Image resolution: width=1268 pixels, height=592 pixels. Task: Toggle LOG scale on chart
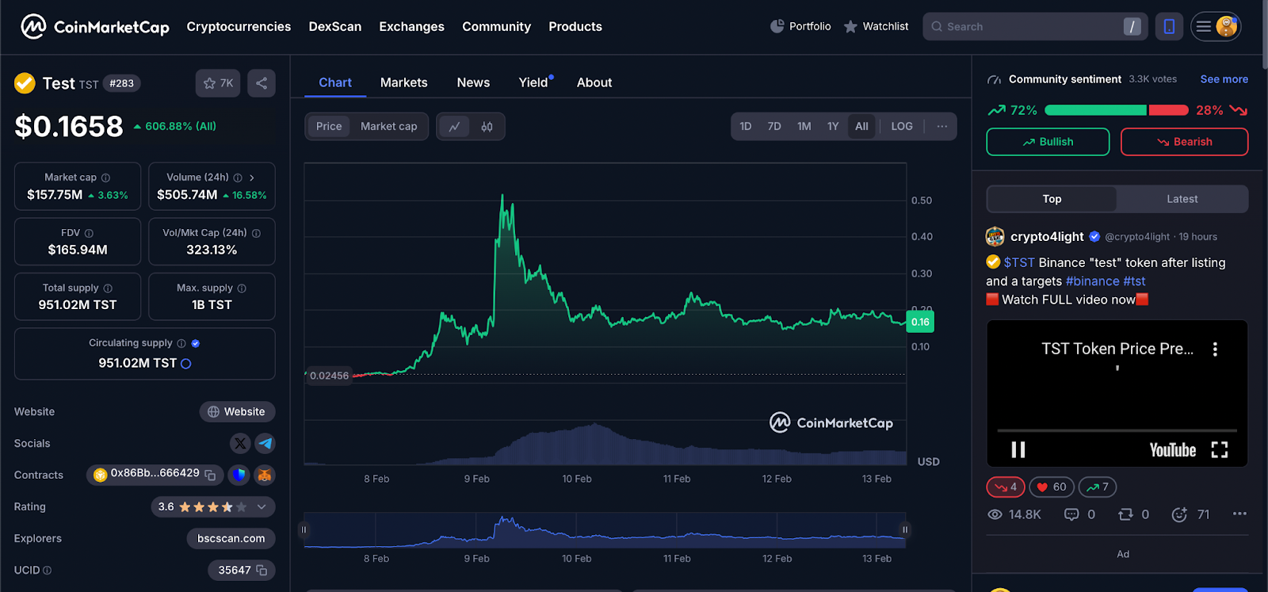(902, 126)
